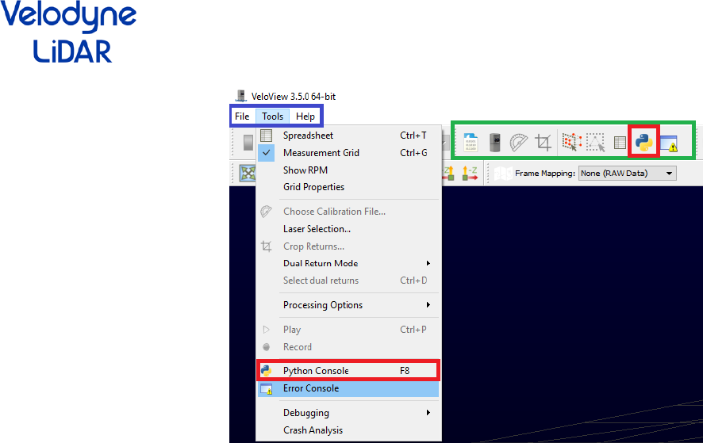Click Crop Returns... menu entry
The width and height of the screenshot is (703, 443).
[348, 246]
